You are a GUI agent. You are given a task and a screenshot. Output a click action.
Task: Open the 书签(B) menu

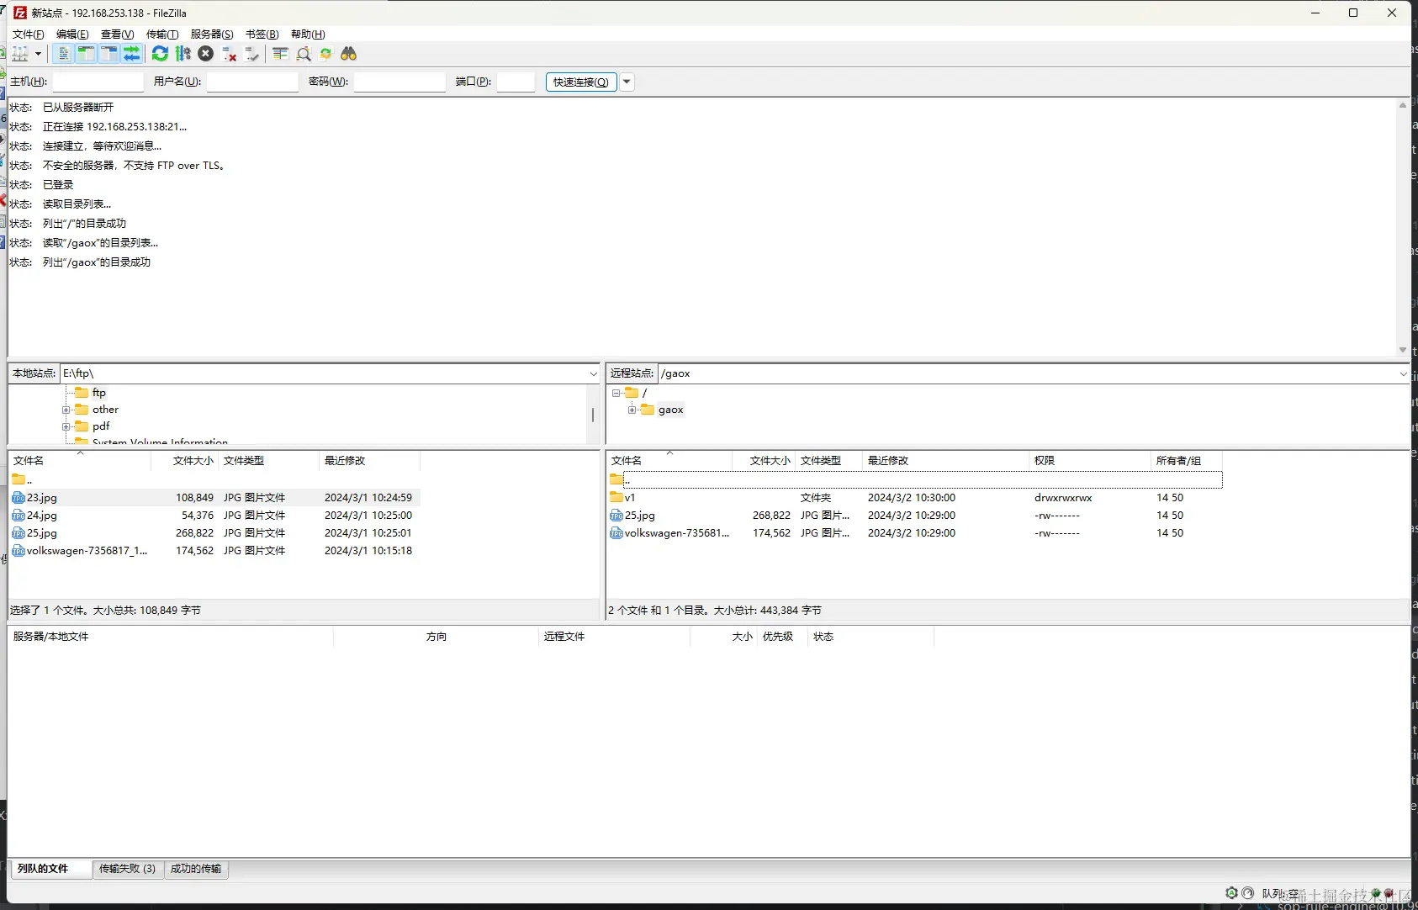tap(262, 34)
